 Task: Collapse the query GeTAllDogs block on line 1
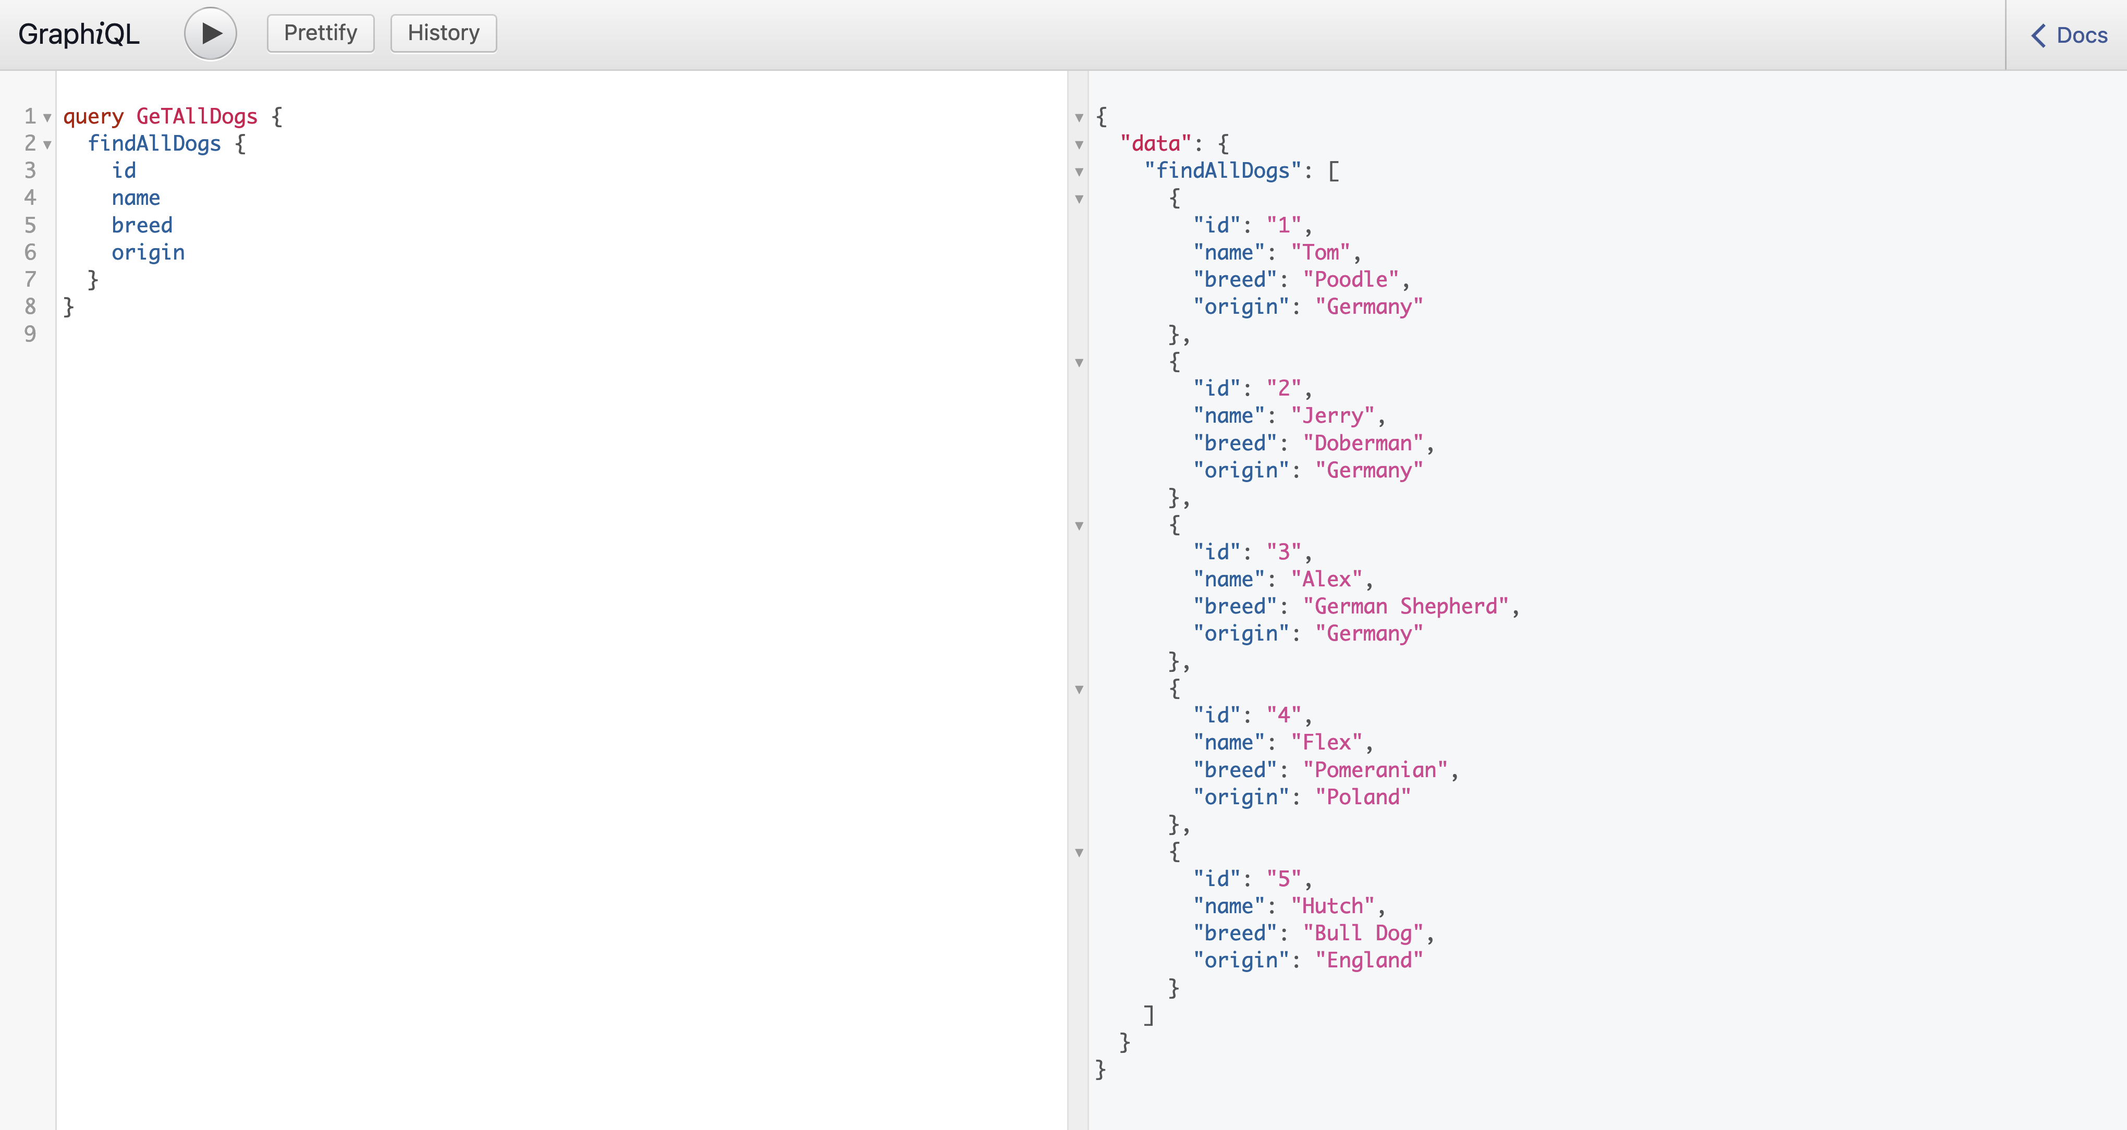[47, 118]
